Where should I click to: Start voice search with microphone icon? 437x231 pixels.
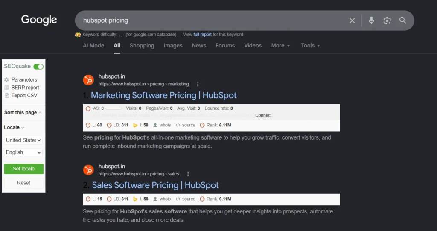[x=371, y=20]
